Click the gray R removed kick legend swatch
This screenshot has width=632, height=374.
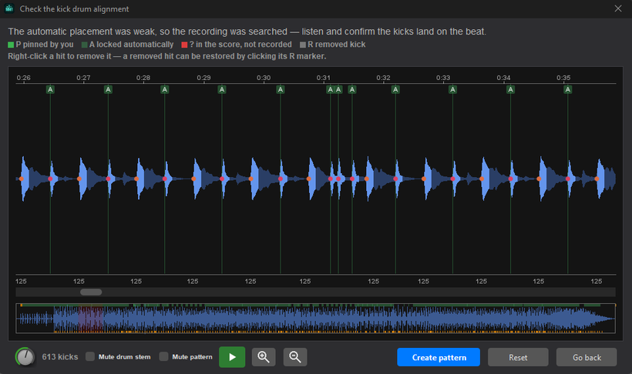[x=303, y=45]
